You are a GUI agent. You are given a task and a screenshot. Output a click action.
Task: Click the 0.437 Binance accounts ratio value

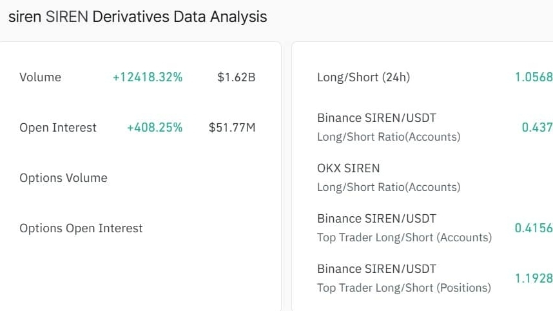pos(536,128)
